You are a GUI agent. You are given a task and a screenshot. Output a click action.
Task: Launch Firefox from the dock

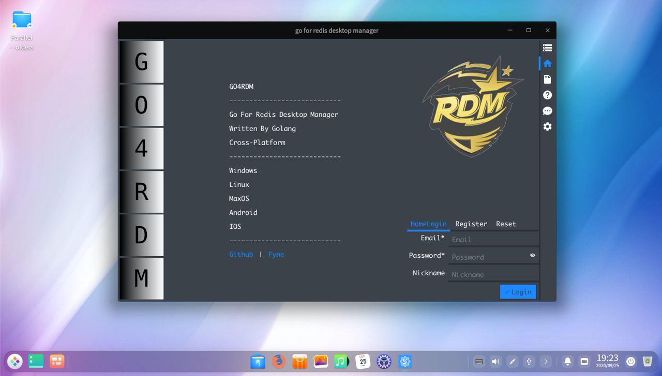click(279, 361)
